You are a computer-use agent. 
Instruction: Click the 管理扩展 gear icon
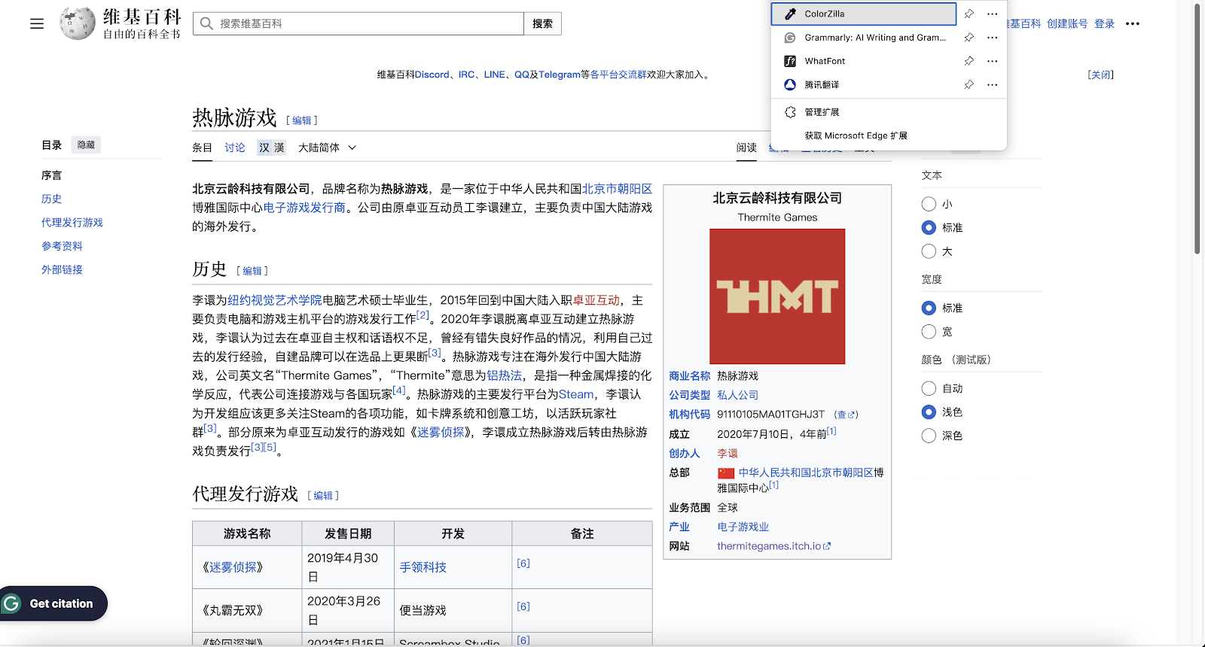tap(790, 112)
